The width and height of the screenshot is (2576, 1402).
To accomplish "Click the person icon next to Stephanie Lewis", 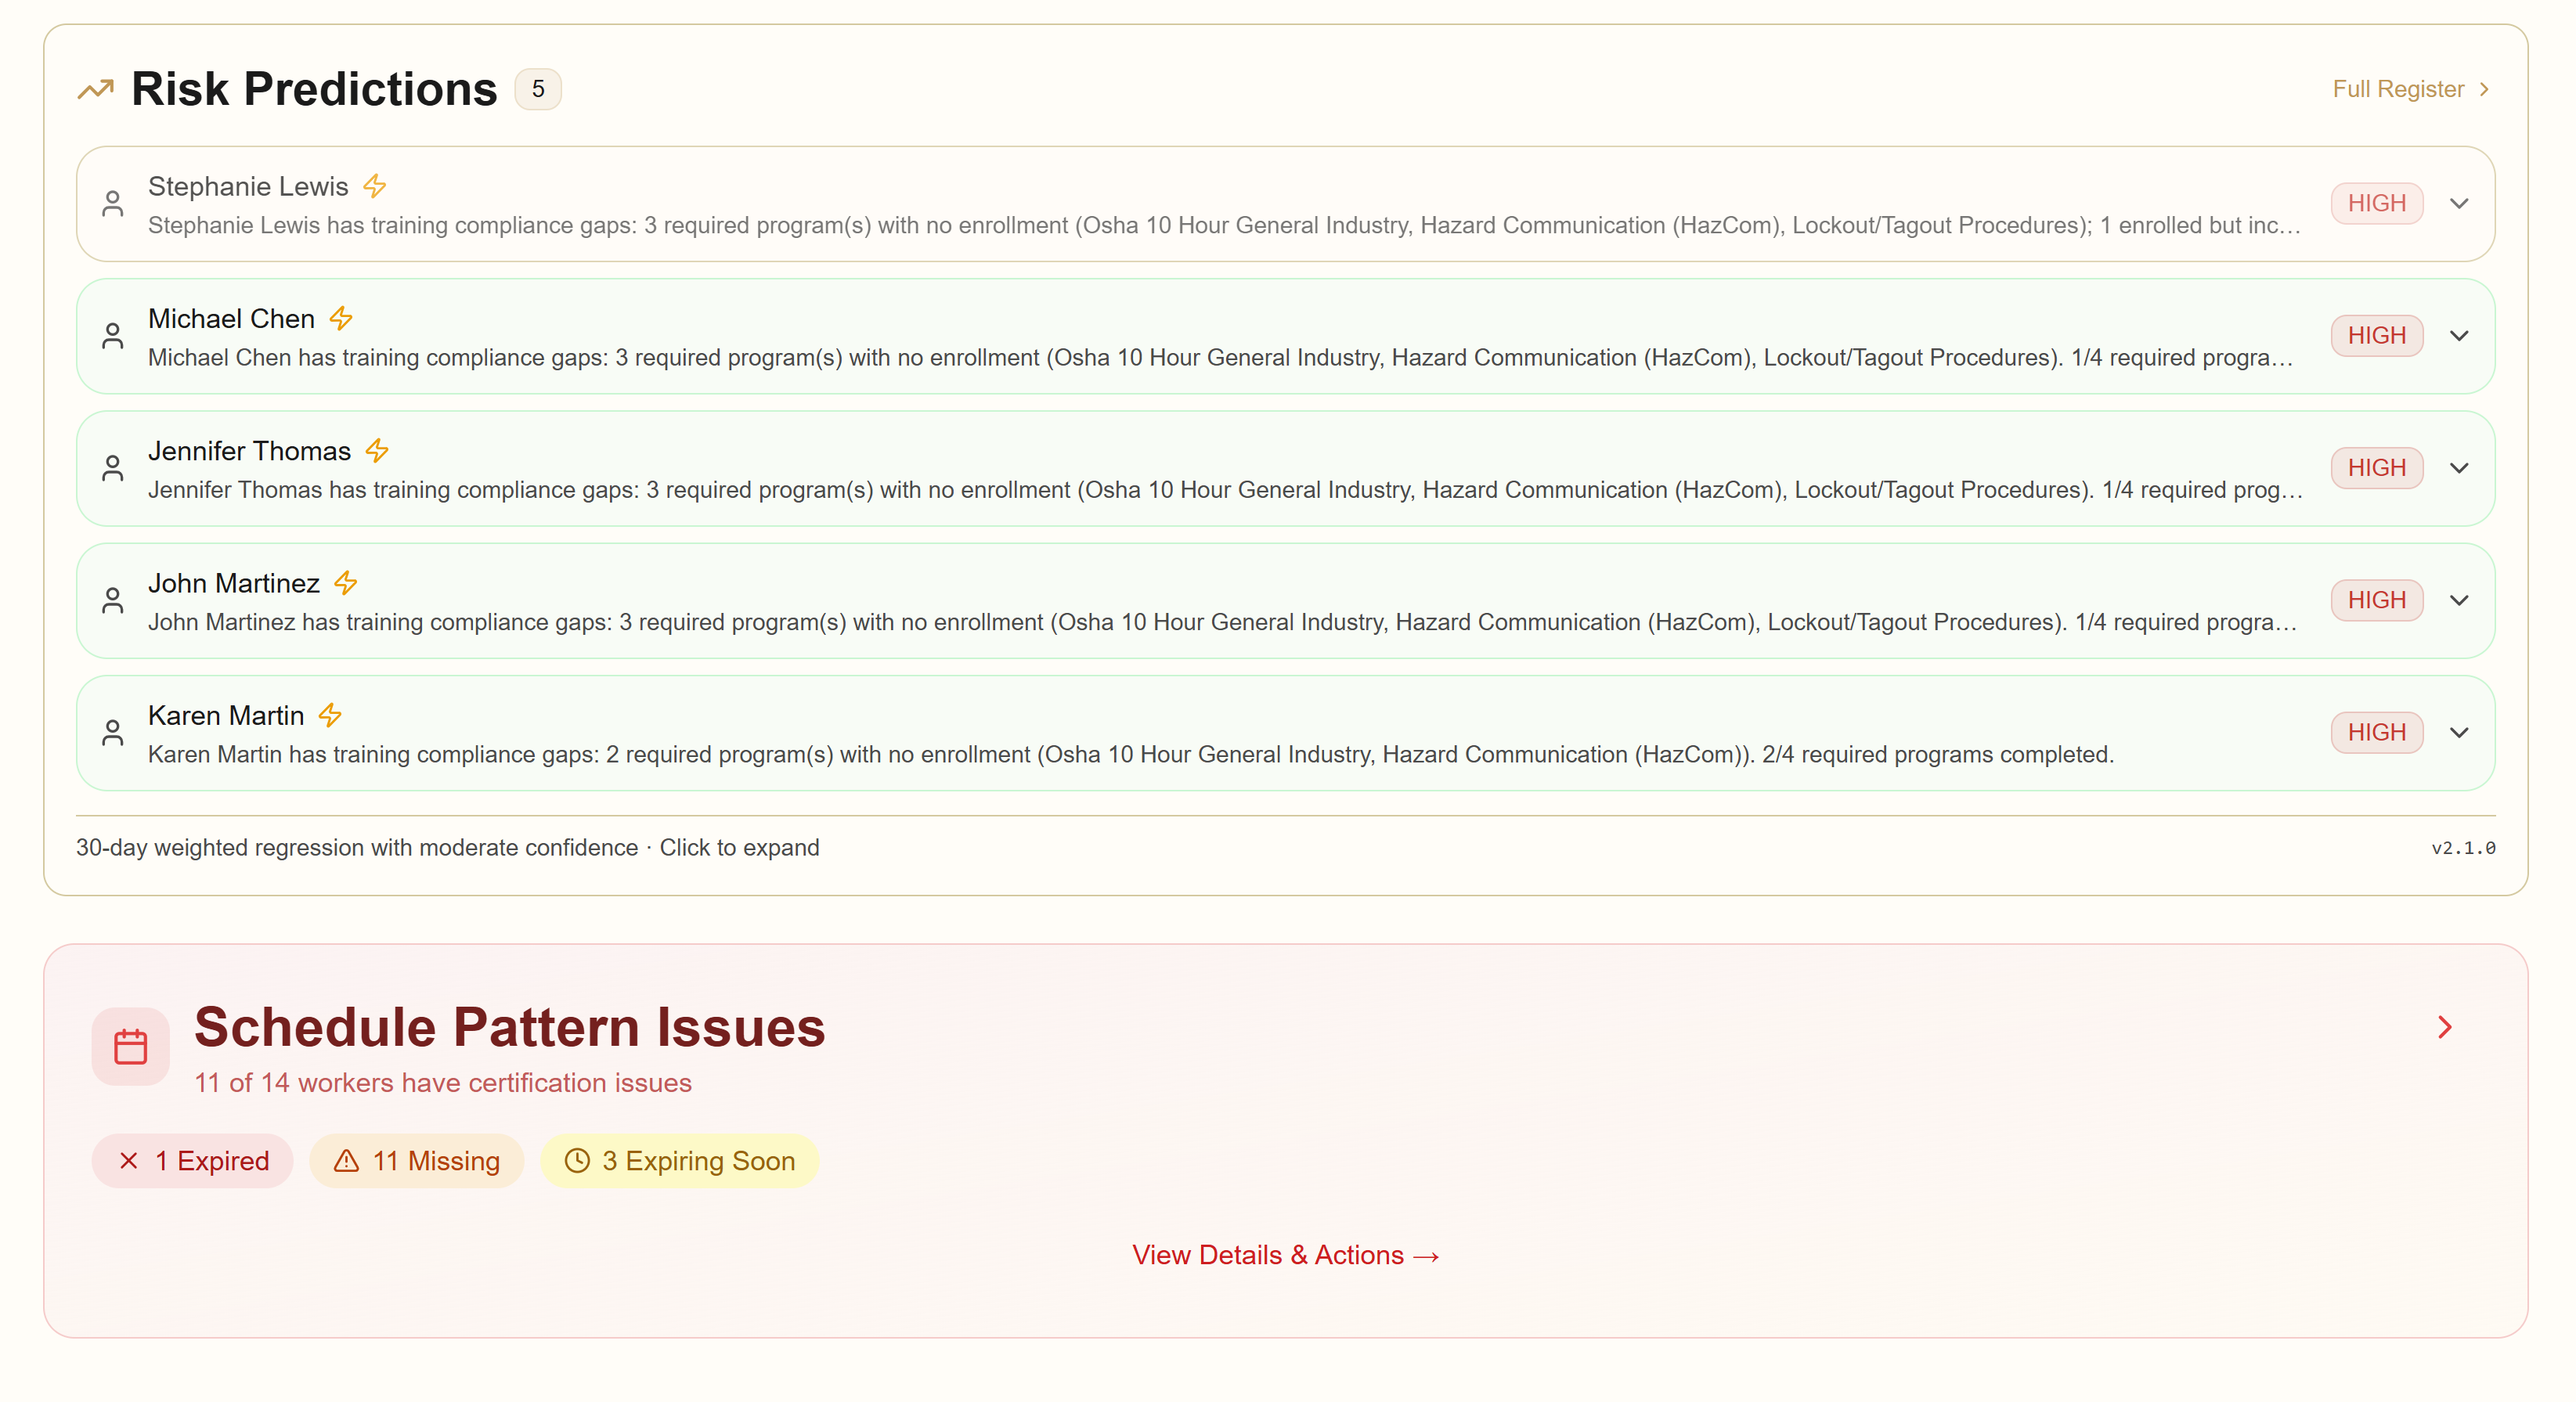I will (113, 204).
